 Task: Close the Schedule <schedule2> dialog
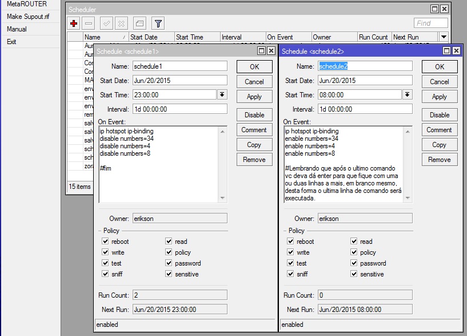456,51
